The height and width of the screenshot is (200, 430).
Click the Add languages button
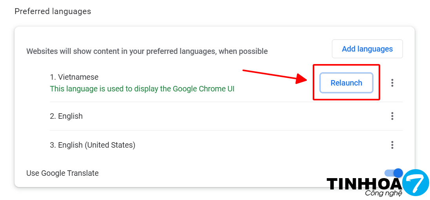[367, 49]
